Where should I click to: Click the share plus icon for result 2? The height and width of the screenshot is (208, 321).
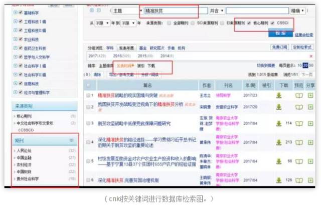click(x=310, y=106)
